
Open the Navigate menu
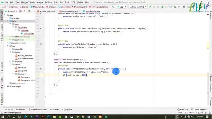25,2
